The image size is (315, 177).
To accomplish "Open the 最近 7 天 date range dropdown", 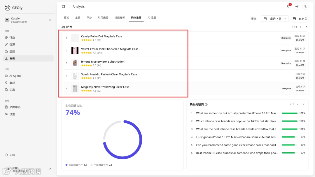I will [275, 19].
